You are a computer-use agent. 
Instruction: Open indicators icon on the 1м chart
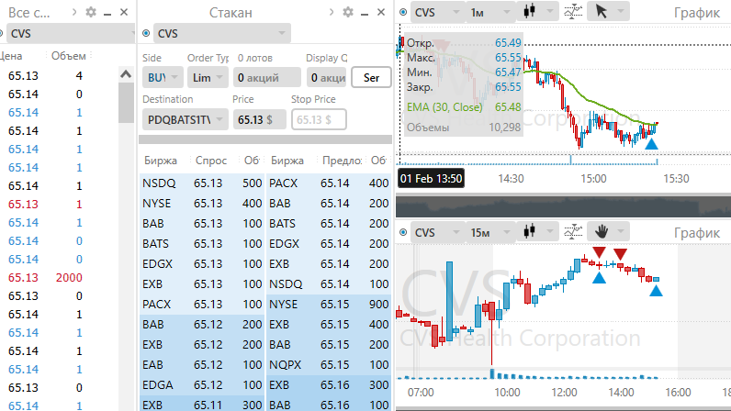[x=572, y=12]
